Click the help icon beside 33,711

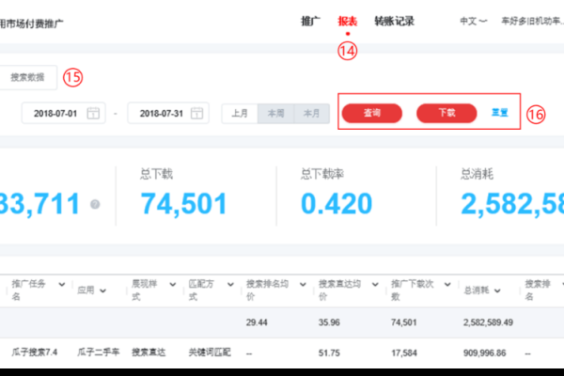(x=95, y=204)
